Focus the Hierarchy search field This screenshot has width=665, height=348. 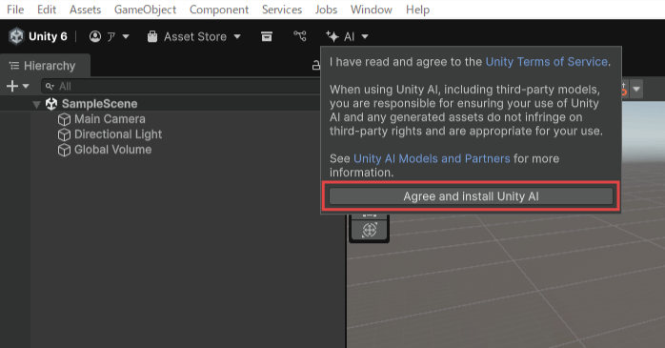coord(182,86)
